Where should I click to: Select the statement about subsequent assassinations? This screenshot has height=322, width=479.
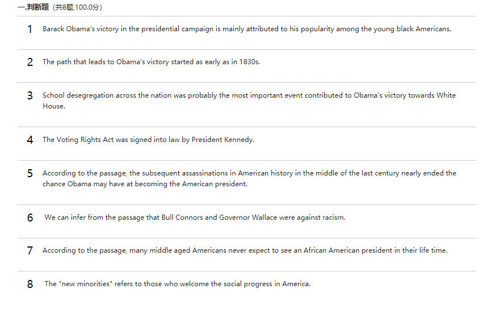click(x=249, y=173)
